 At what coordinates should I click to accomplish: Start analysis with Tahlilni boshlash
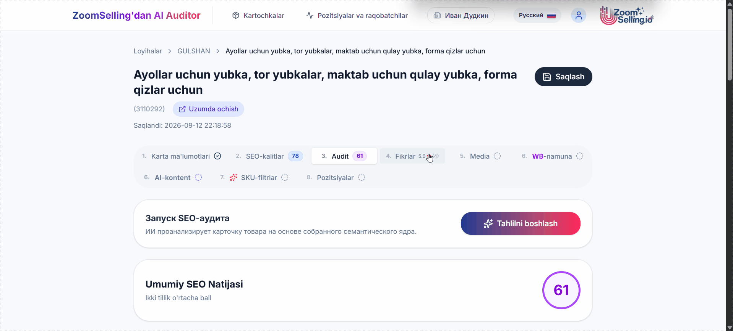click(x=521, y=223)
